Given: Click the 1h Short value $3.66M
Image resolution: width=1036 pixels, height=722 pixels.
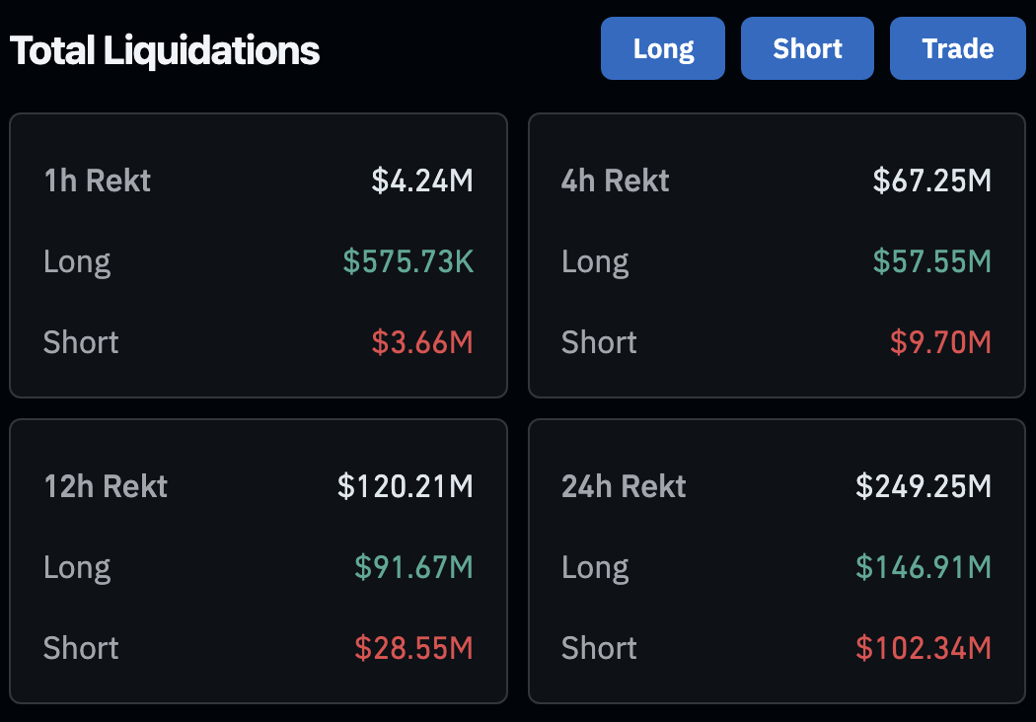Looking at the screenshot, I should tap(422, 342).
